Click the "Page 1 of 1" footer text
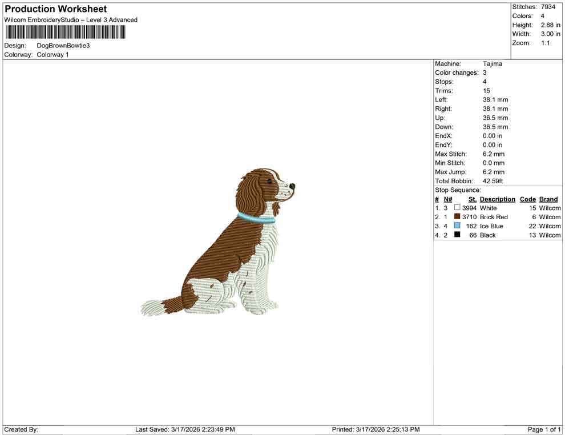The width and height of the screenshot is (565, 435). (x=544, y=429)
